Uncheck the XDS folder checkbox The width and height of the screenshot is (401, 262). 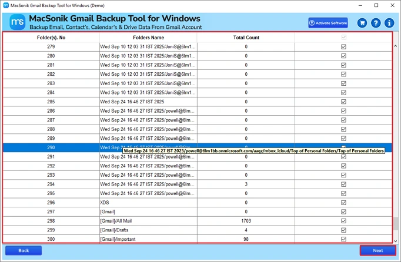coord(343,203)
